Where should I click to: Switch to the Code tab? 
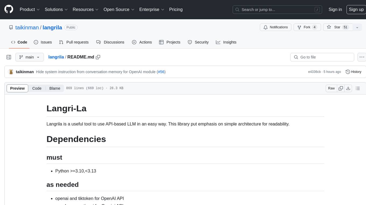coord(19,42)
